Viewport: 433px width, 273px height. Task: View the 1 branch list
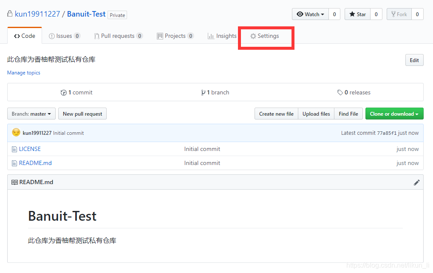tap(215, 93)
